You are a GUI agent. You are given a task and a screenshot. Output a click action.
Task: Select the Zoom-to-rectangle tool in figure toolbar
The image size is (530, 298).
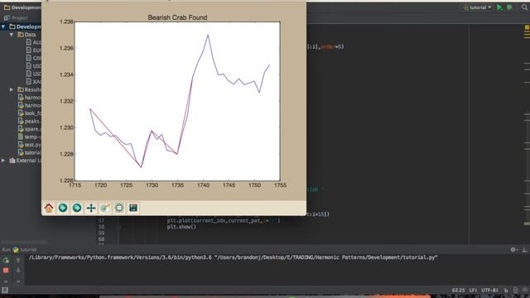[x=105, y=208]
